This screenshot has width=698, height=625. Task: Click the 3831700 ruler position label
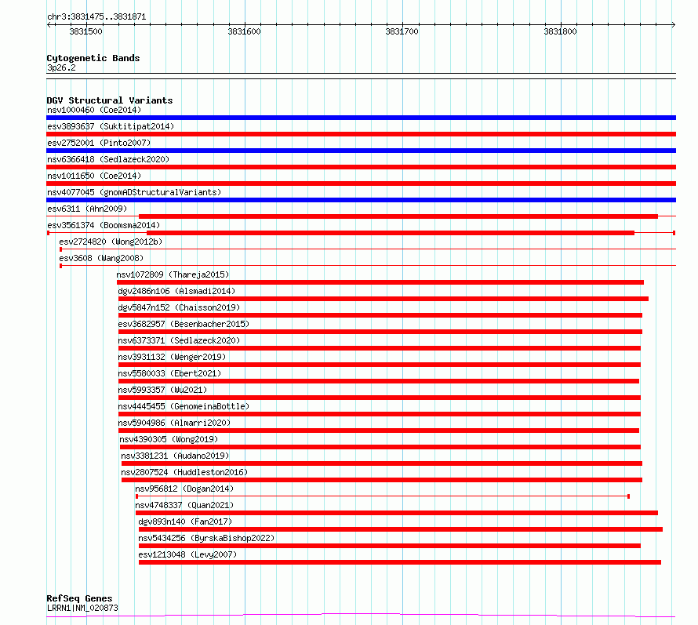402,31
